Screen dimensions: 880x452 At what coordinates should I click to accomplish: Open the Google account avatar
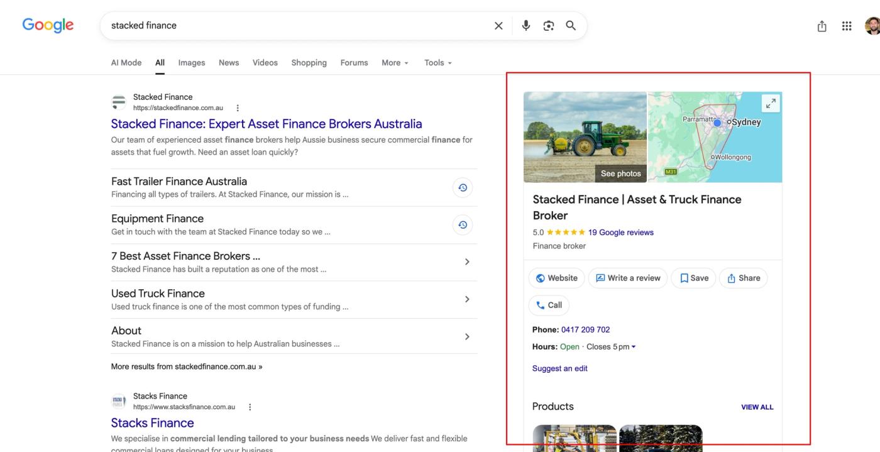872,26
